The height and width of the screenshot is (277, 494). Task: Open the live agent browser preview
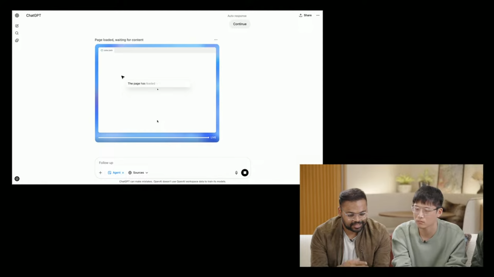157,93
